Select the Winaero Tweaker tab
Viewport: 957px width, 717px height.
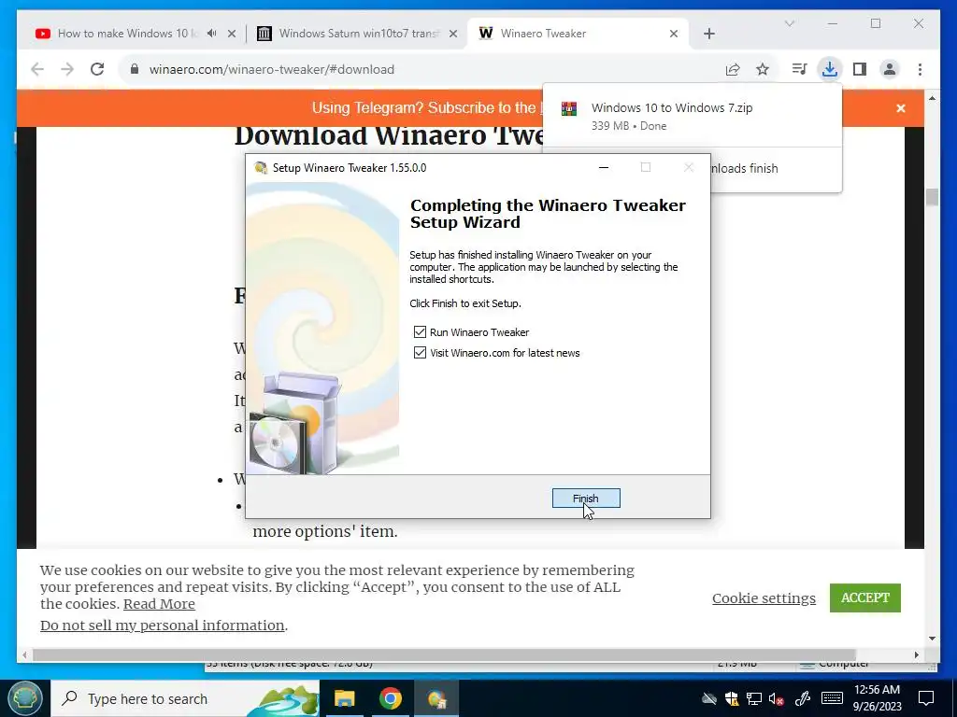click(578, 34)
